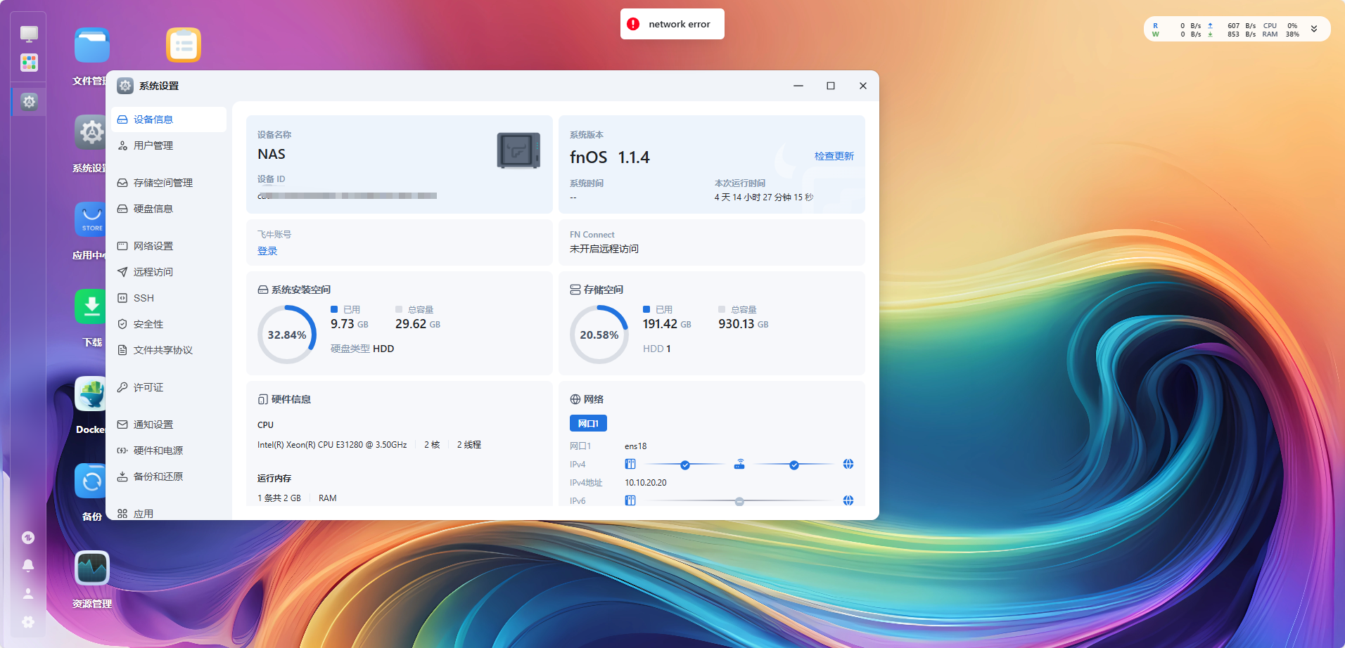Click the 930.13 GB total capacity value
The image size is (1345, 648).
tap(744, 324)
